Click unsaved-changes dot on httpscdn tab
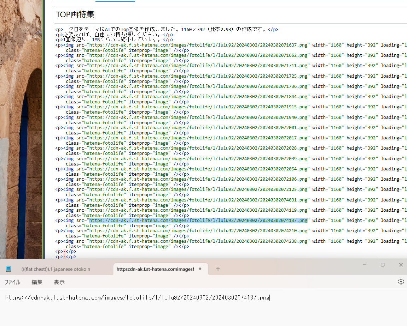Viewport: 407px width, 326px height. tap(200, 269)
